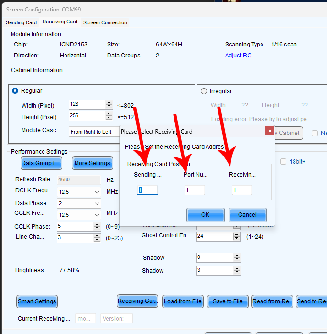The height and width of the screenshot is (334, 327).
Task: Decrease Height (Pixel) with down spinner arrow
Action: point(109,118)
